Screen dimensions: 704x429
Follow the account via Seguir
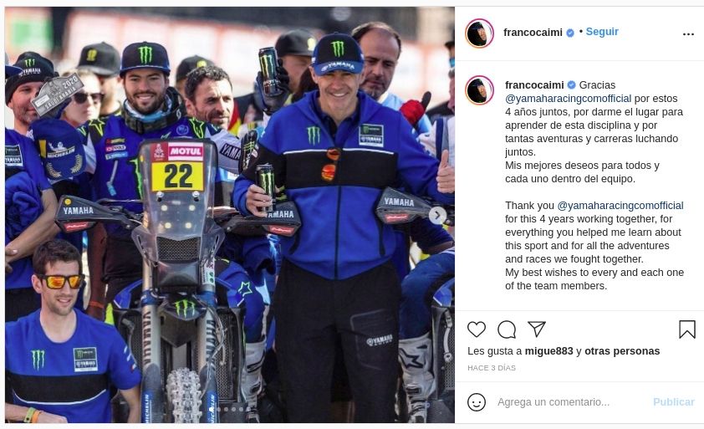click(x=602, y=32)
